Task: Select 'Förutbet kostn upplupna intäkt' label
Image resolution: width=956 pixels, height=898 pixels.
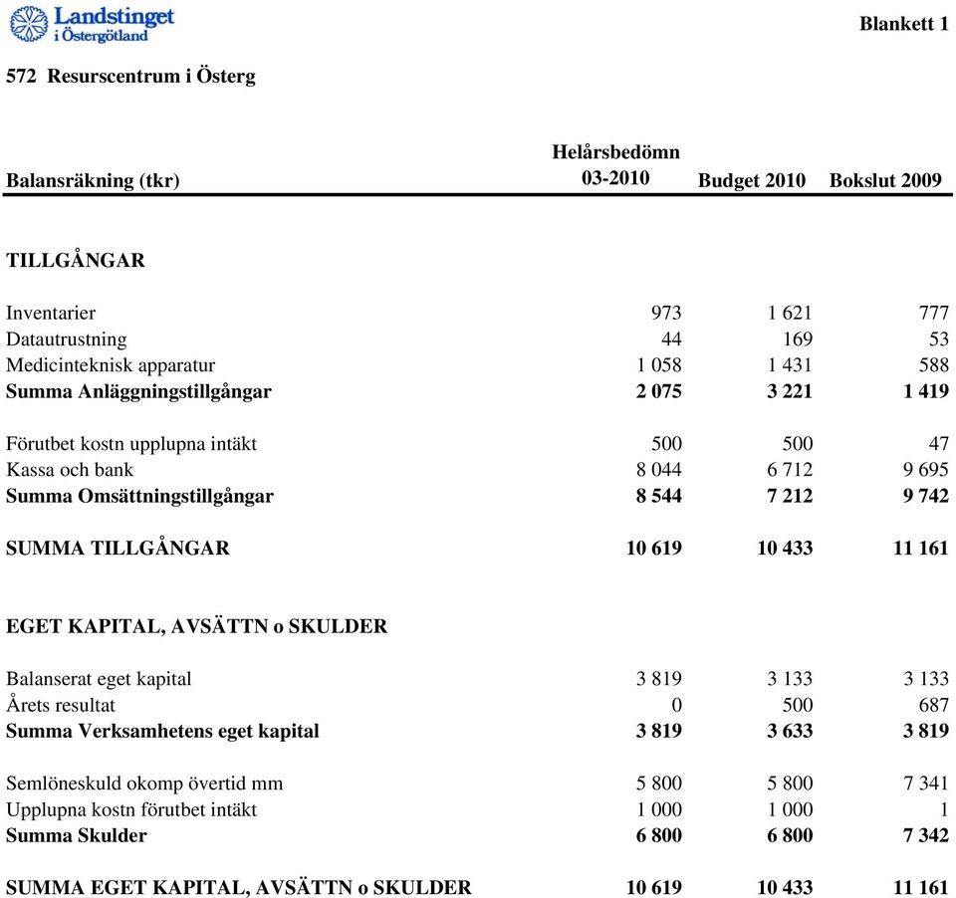Action: 131,444
